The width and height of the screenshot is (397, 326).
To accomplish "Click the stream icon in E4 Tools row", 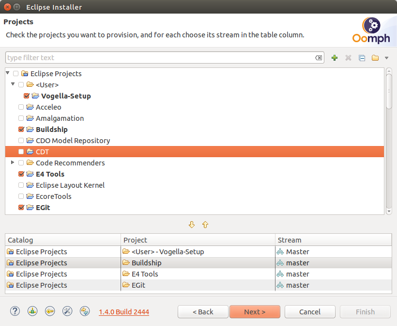I will coord(280,274).
